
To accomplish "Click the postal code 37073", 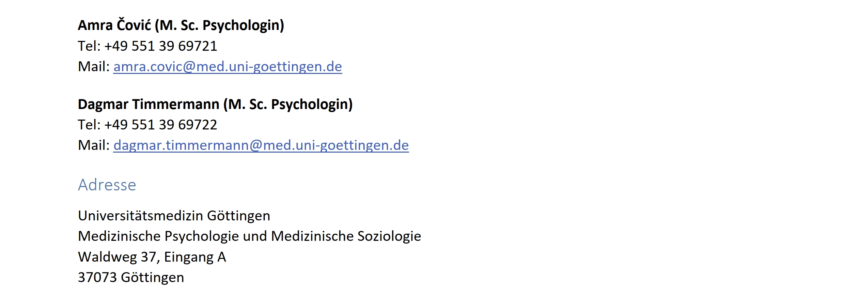I will tap(97, 277).
